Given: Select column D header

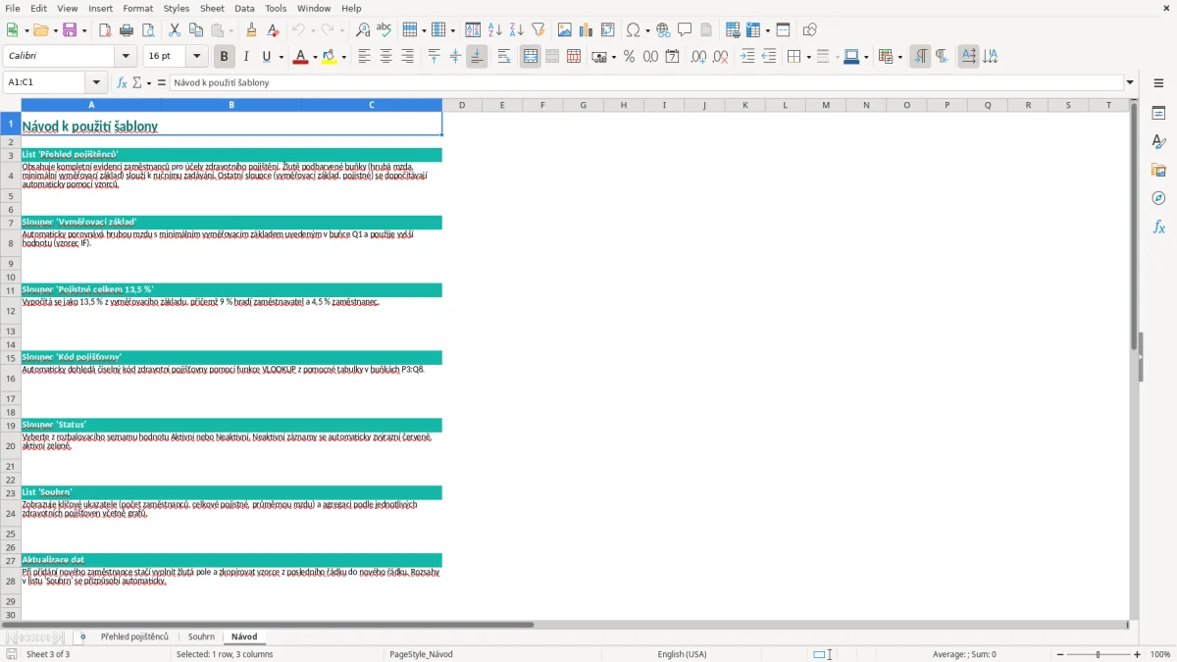Looking at the screenshot, I should [462, 105].
